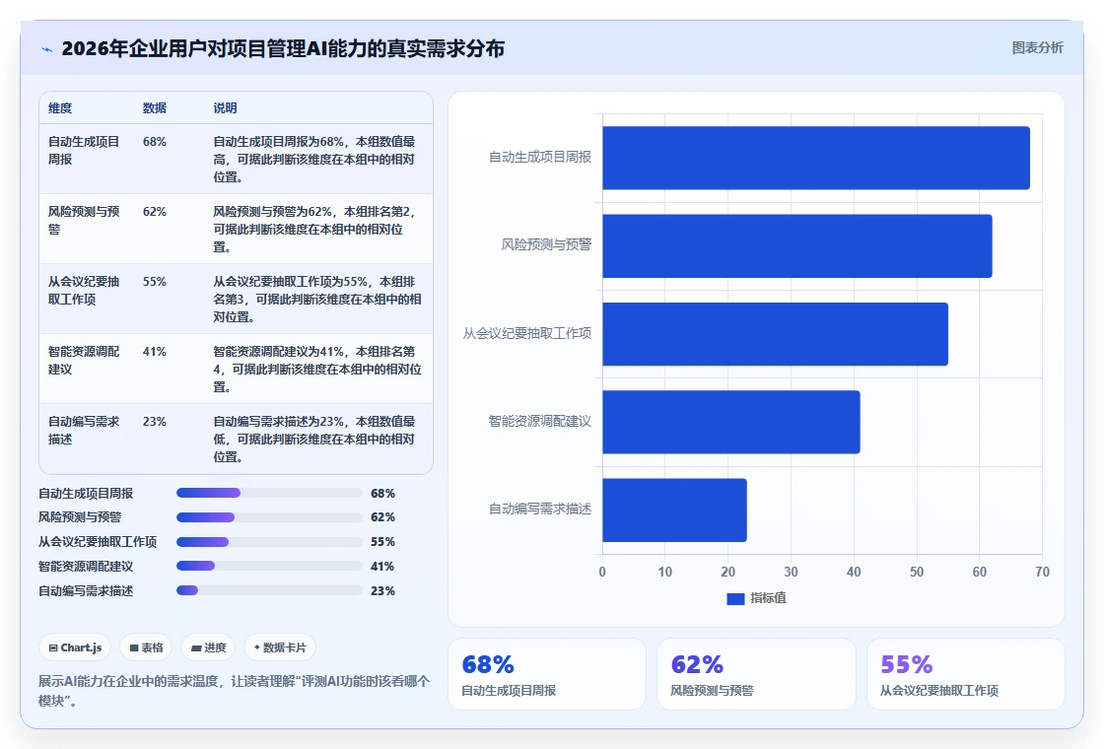The image size is (1104, 749).
Task: Click the 55% cell in the table
Action: (154, 282)
